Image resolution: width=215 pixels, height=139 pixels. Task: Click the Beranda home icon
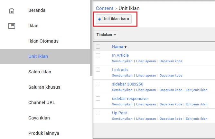[x=12, y=11]
